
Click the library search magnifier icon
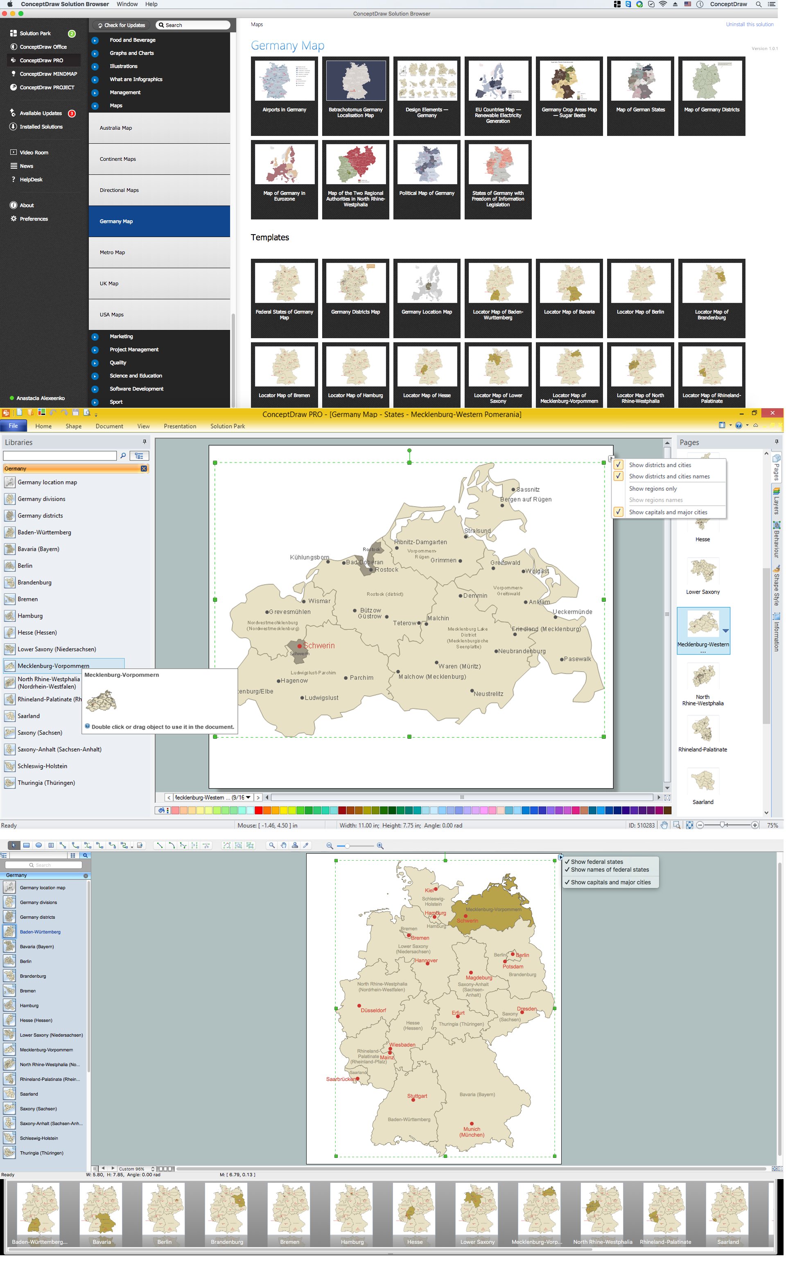[123, 456]
